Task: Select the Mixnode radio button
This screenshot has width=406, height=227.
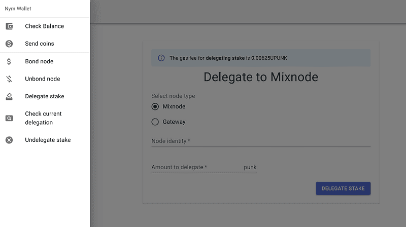Action: (x=155, y=106)
